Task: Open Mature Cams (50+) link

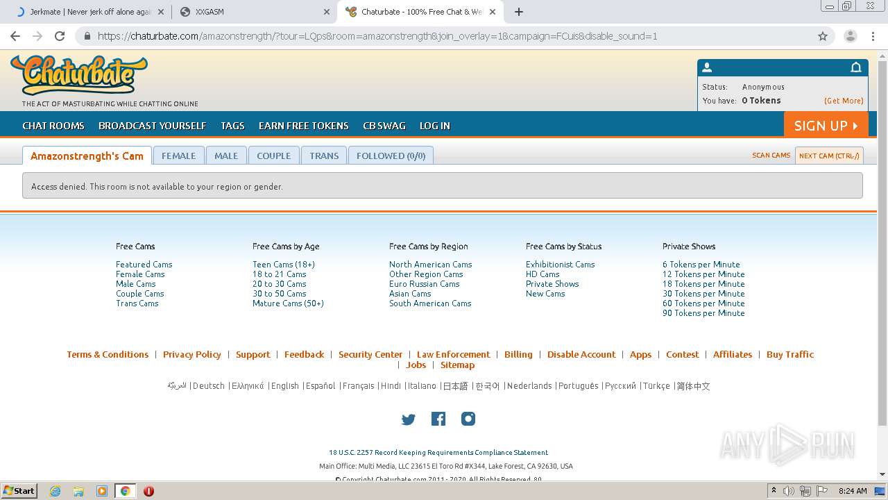Action: point(288,303)
